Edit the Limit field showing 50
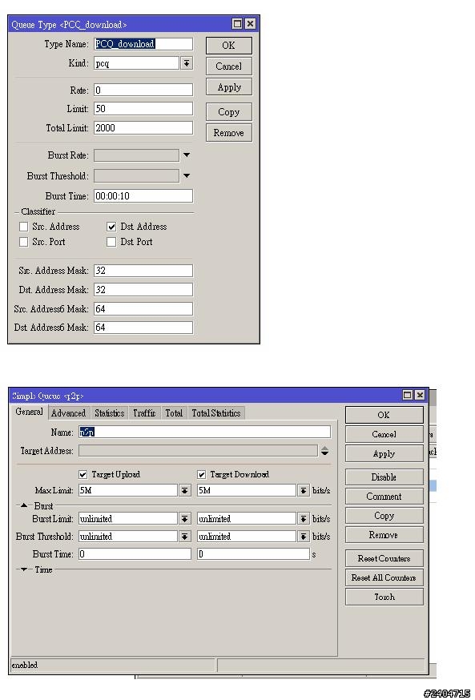 tap(143, 109)
